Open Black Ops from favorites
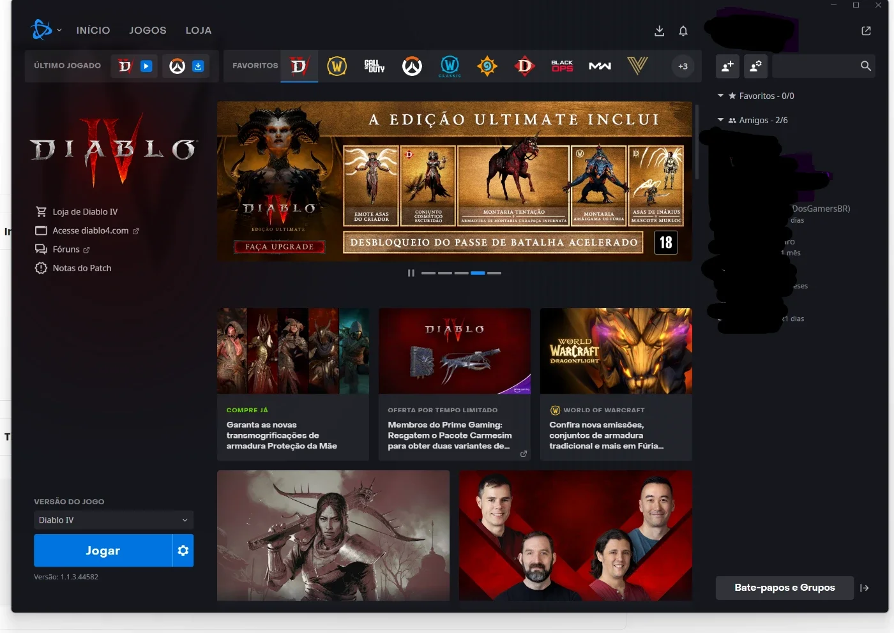 click(562, 66)
